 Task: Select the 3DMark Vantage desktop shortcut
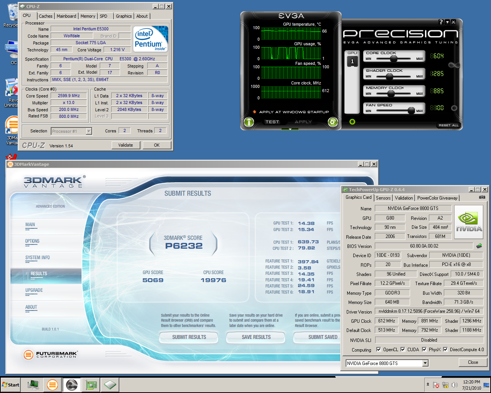[12, 130]
